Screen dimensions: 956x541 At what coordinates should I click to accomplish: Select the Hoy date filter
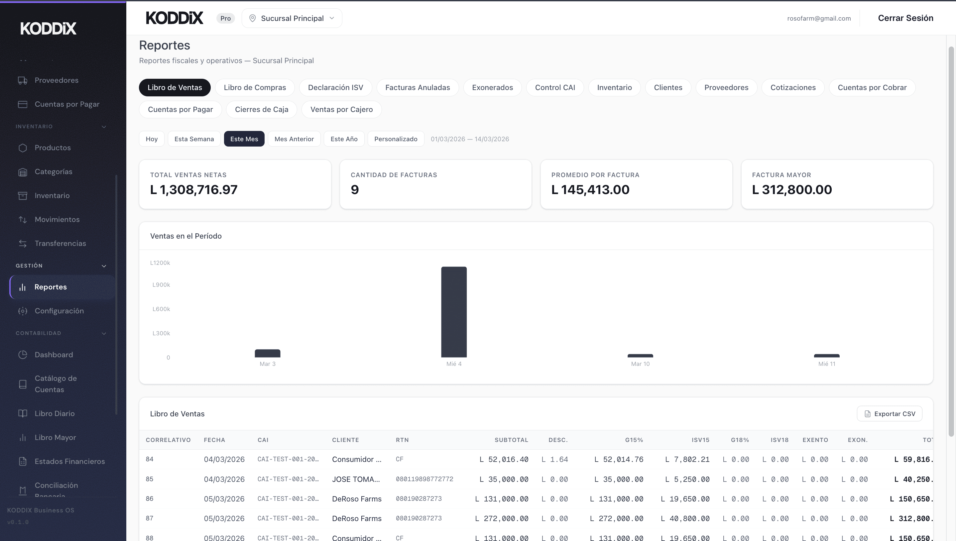click(152, 139)
